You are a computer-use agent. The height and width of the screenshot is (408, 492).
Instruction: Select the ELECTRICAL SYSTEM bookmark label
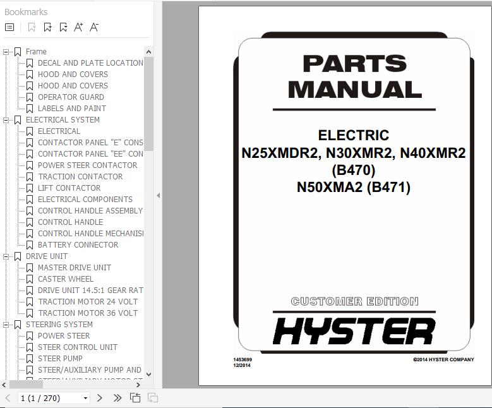(x=63, y=120)
